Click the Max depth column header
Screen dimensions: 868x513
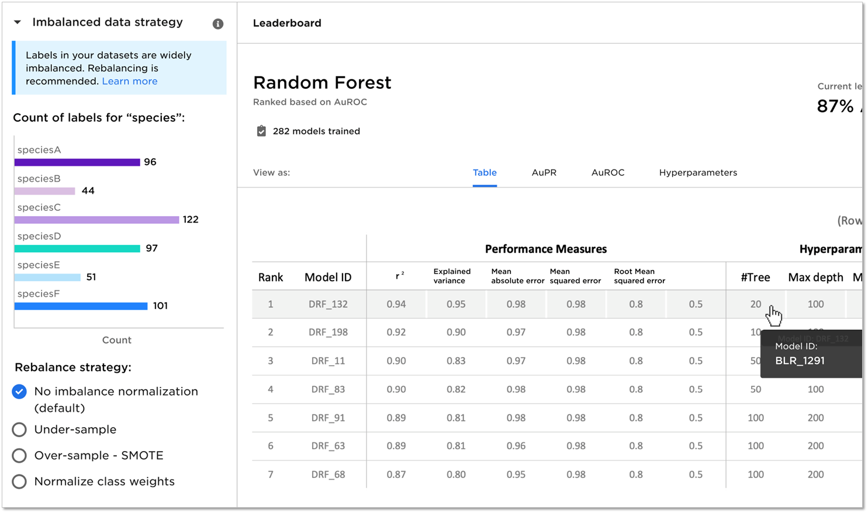[815, 278]
